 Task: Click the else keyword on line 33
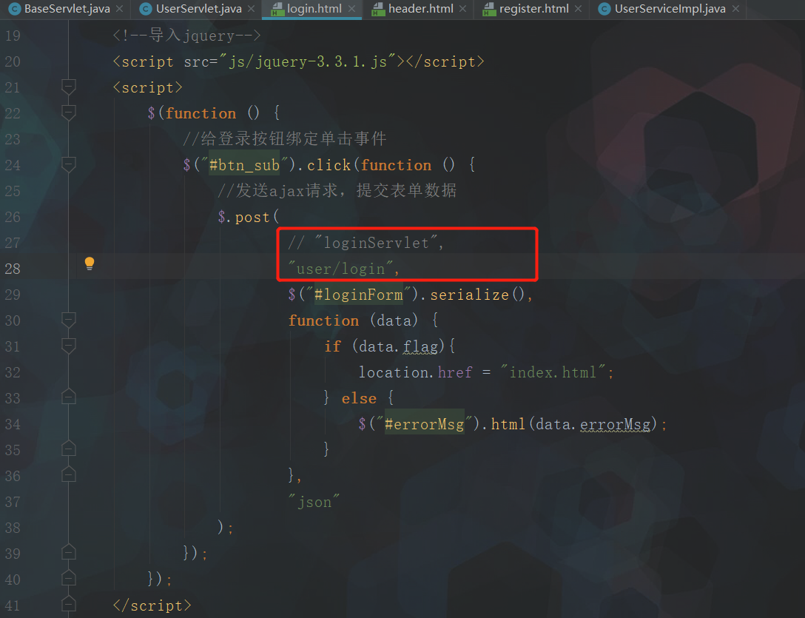pos(358,398)
